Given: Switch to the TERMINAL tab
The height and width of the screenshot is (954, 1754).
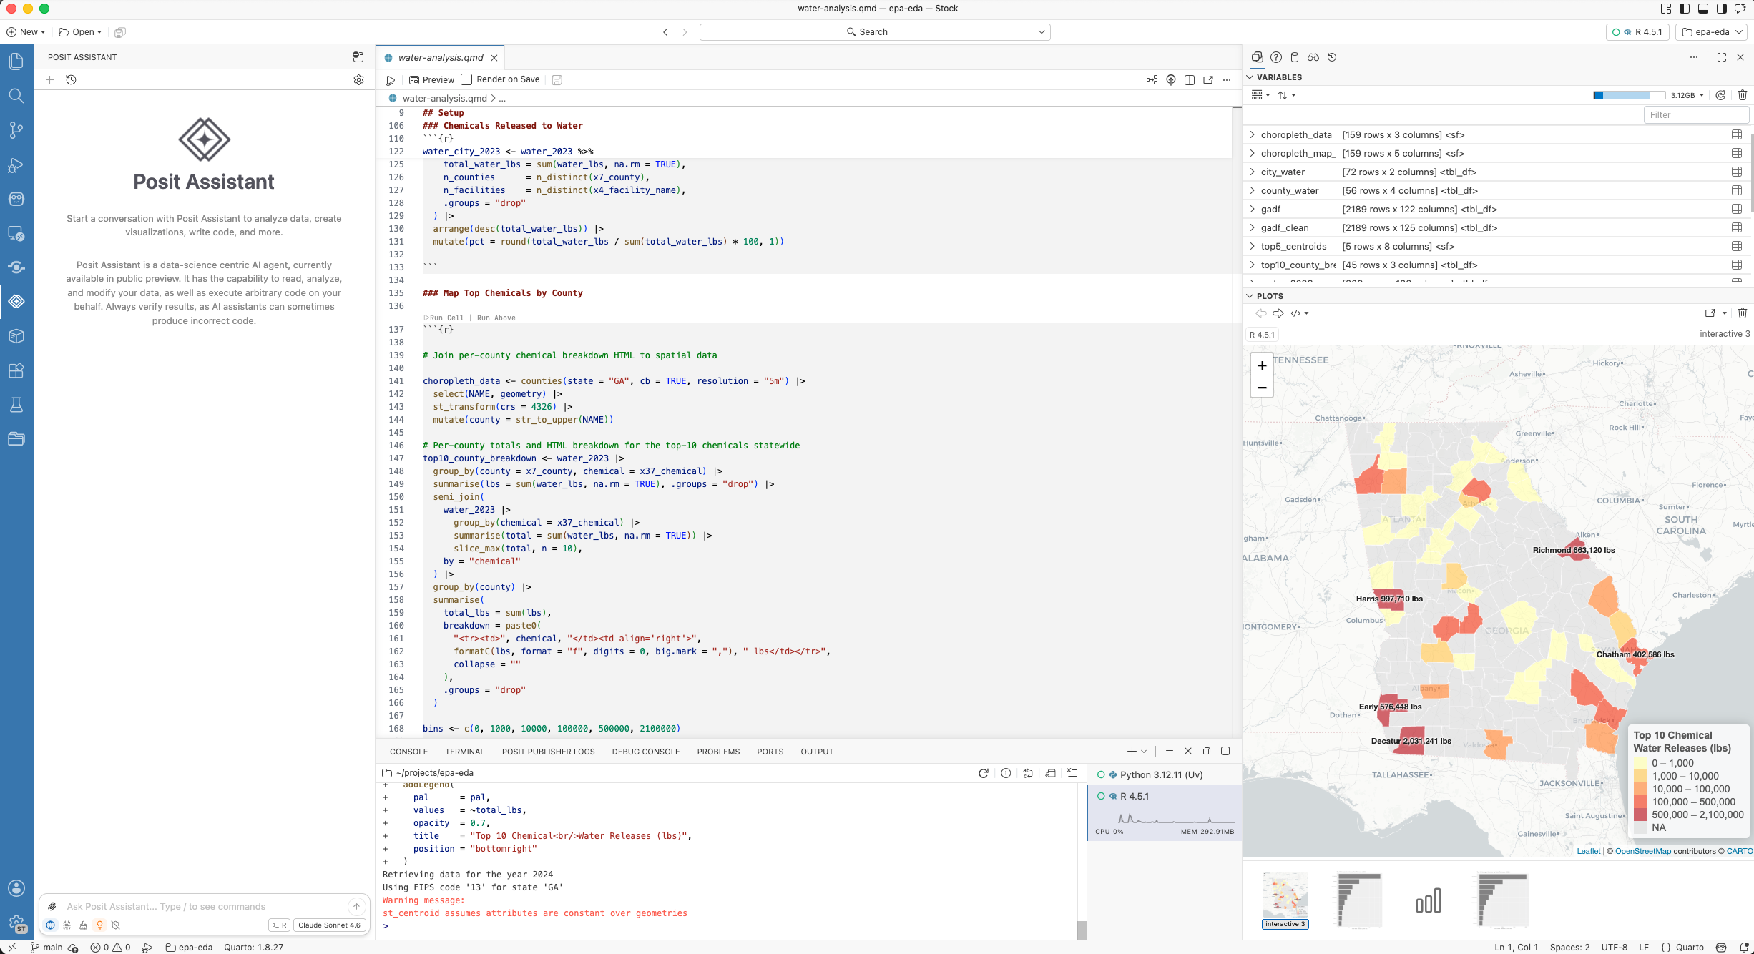Looking at the screenshot, I should pyautogui.click(x=465, y=752).
